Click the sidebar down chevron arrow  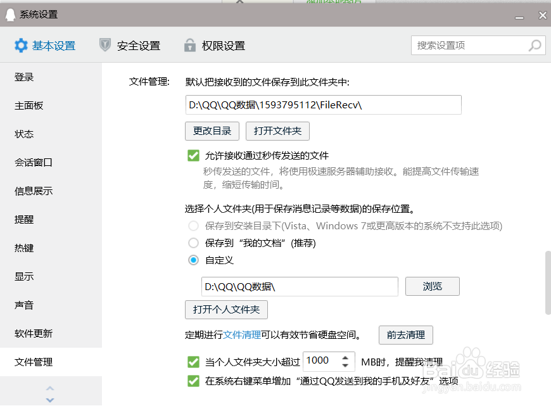pos(50,400)
